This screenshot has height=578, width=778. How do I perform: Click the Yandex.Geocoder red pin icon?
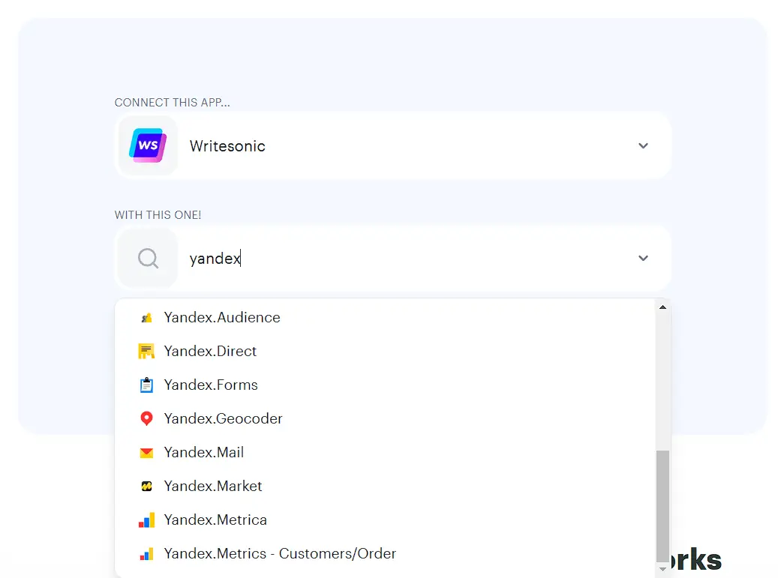[x=146, y=419]
